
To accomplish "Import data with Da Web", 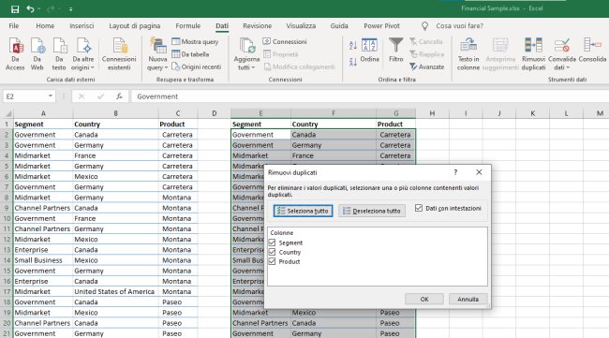I will (x=37, y=54).
